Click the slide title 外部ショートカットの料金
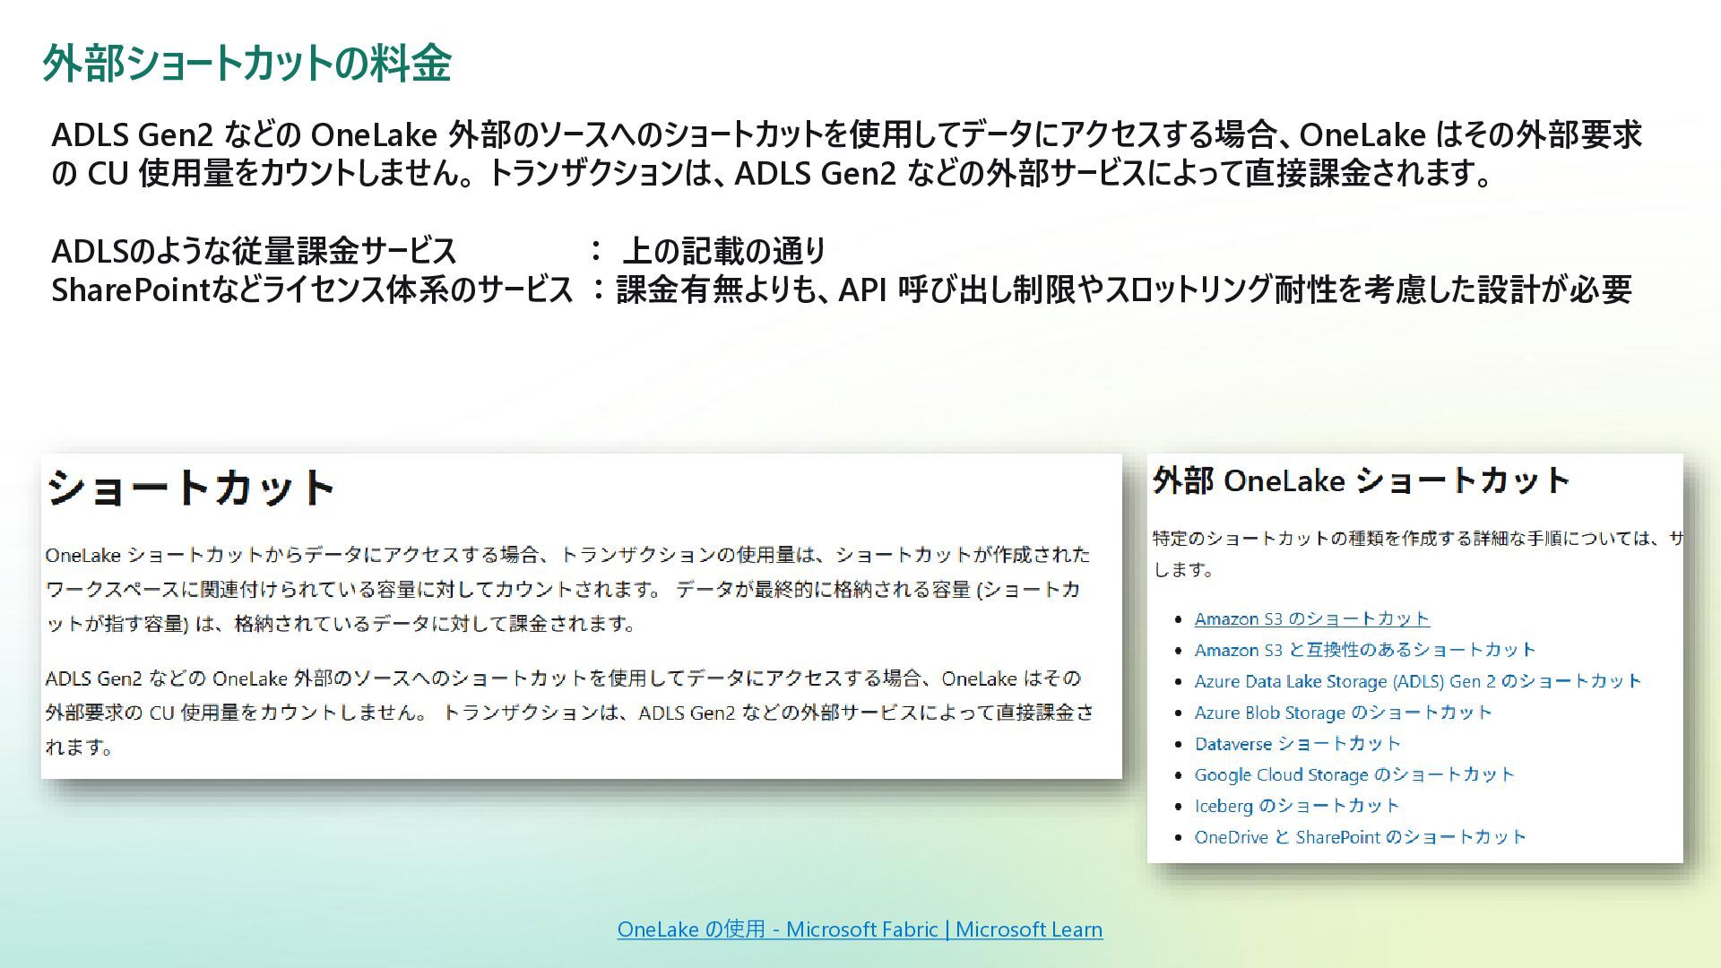This screenshot has width=1721, height=968. point(246,64)
